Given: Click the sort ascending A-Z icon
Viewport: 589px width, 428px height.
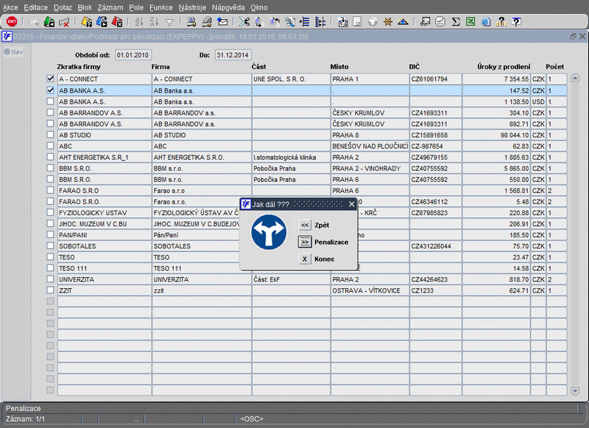Looking at the screenshot, I should click(140, 21).
